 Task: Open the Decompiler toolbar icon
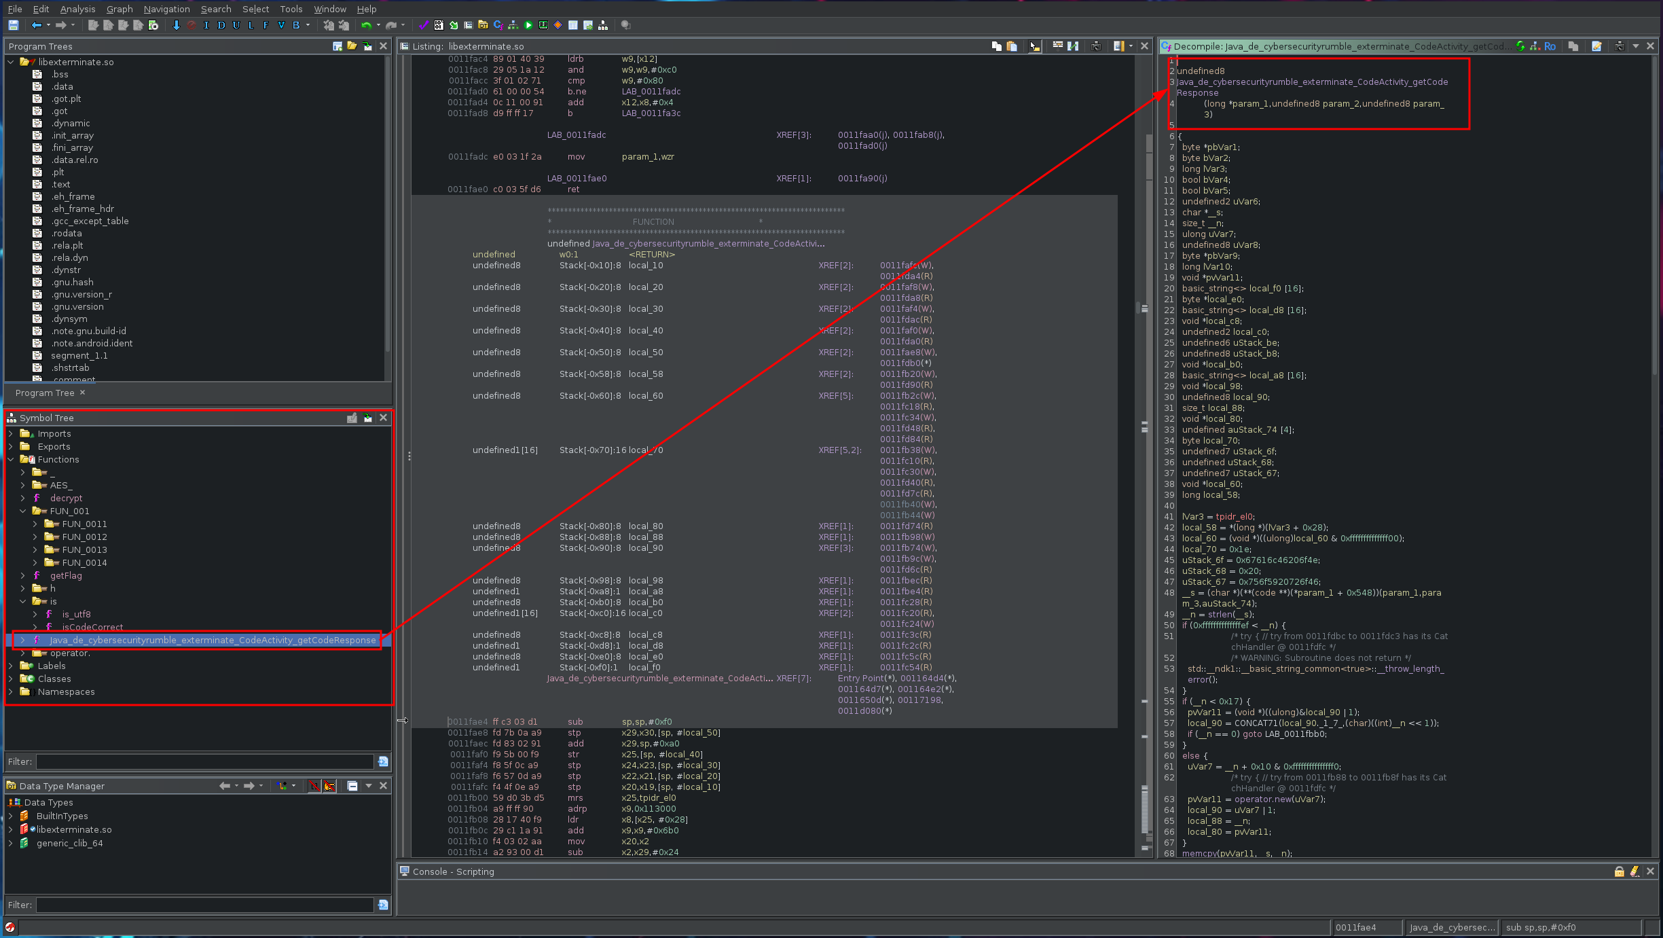(498, 25)
